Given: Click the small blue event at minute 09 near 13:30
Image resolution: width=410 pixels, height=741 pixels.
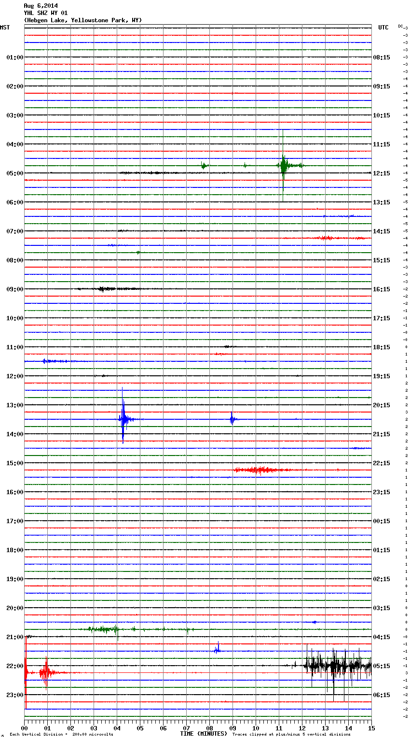Looking at the screenshot, I should pos(232,419).
